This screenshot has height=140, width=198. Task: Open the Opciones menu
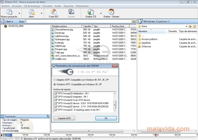68,6
